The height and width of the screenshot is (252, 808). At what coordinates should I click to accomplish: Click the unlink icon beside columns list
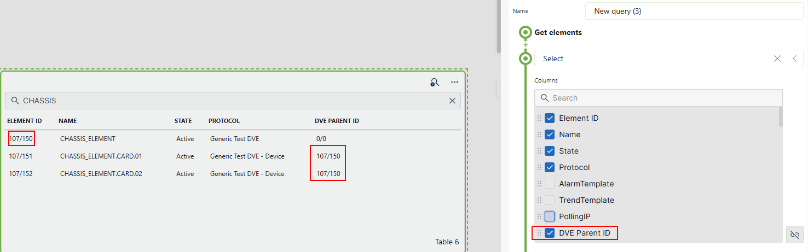[794, 234]
